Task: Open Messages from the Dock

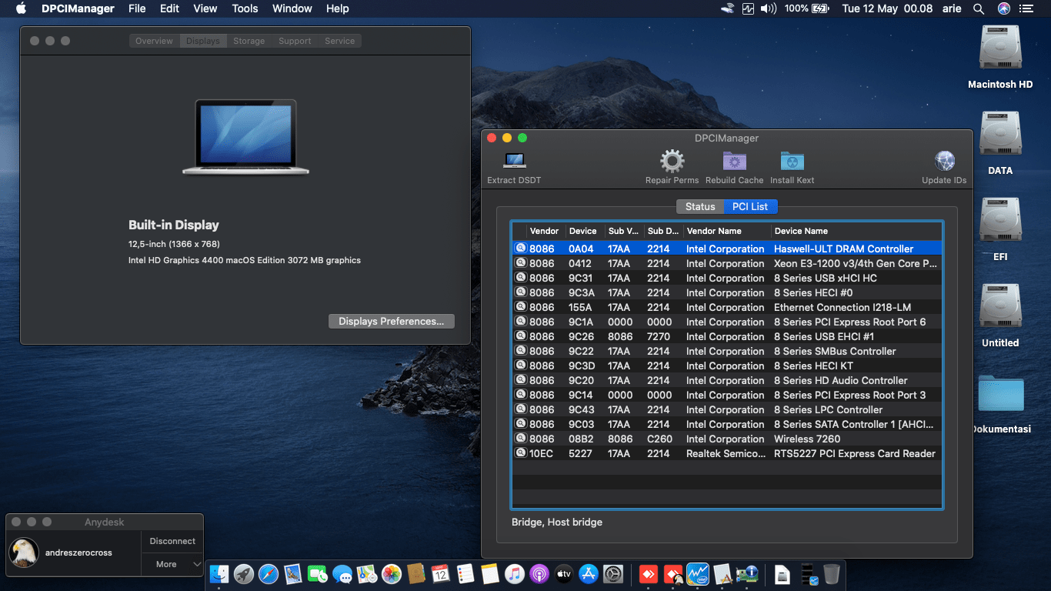Action: pos(342,573)
